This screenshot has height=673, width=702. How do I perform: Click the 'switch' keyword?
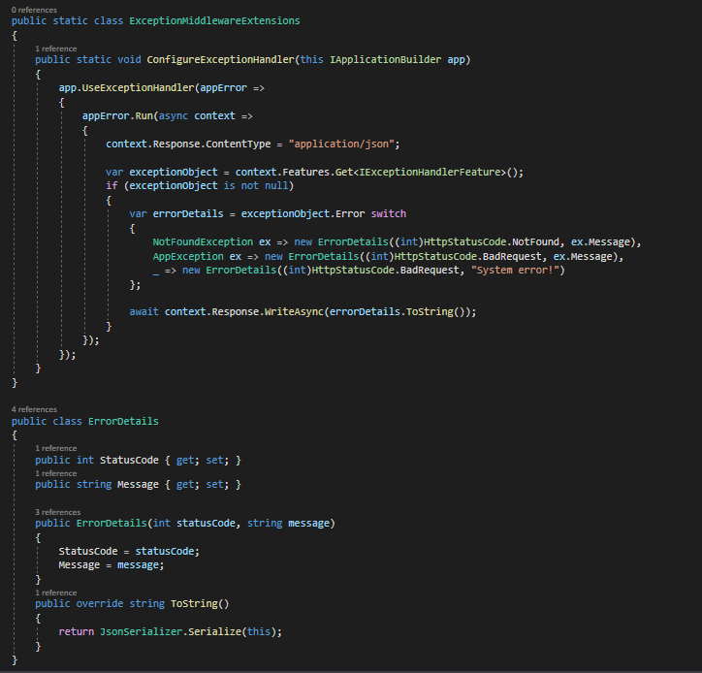pos(388,214)
